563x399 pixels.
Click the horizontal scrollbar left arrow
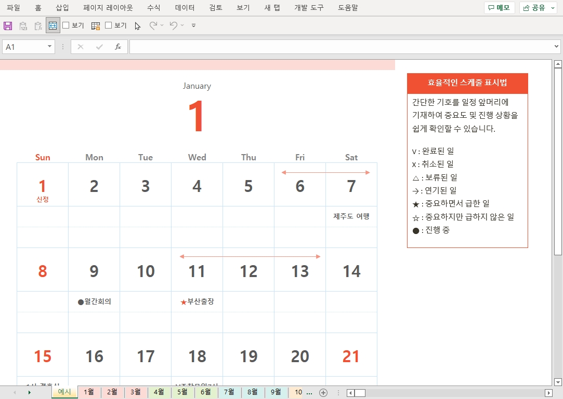(351, 393)
